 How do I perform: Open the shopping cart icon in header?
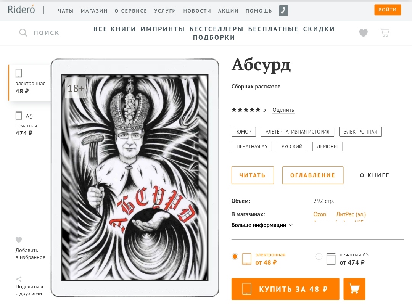coord(385,32)
